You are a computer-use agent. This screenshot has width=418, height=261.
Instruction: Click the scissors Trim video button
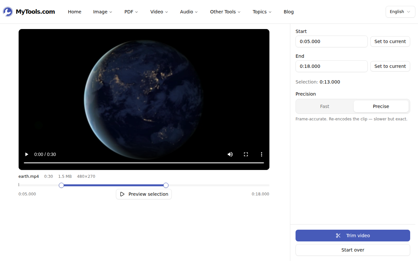click(353, 236)
